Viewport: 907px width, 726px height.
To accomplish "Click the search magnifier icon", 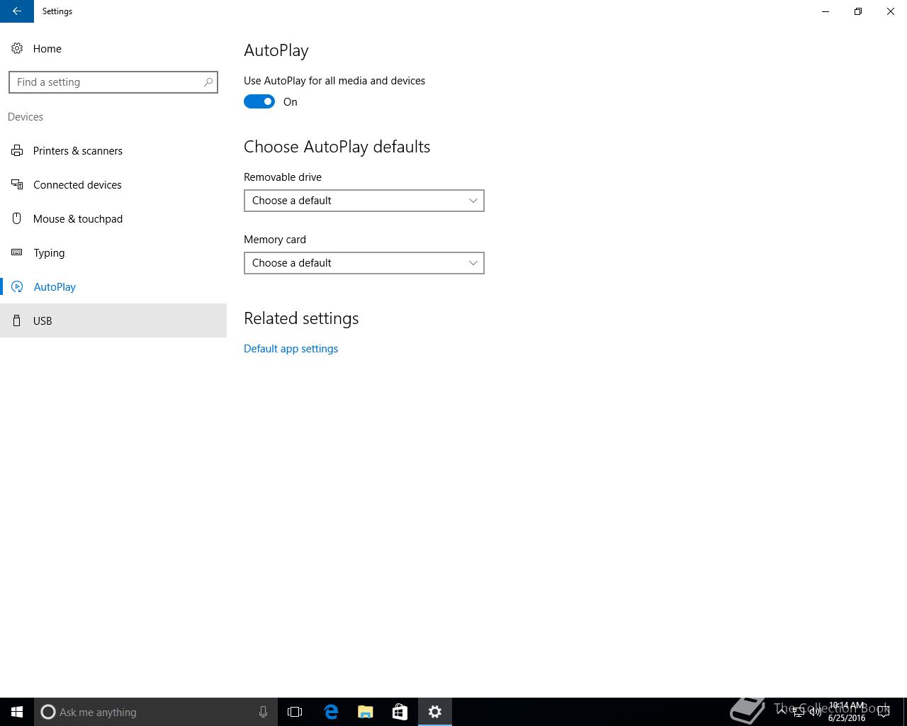I will 208,82.
